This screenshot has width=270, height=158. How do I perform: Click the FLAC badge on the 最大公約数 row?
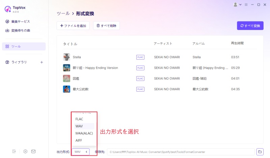(140, 89)
